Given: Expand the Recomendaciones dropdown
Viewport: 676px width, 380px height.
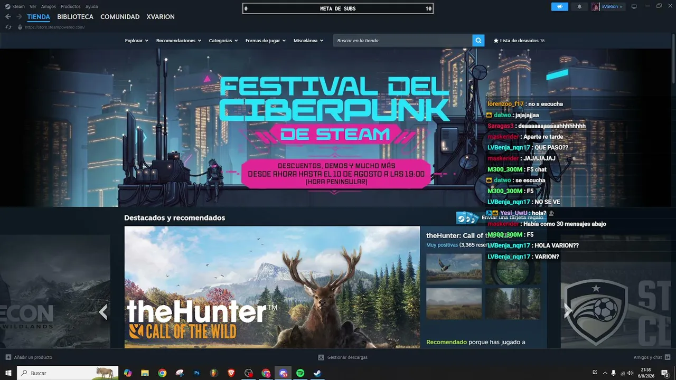Looking at the screenshot, I should pyautogui.click(x=179, y=41).
